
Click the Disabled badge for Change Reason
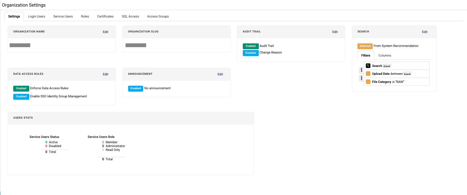pos(251,53)
